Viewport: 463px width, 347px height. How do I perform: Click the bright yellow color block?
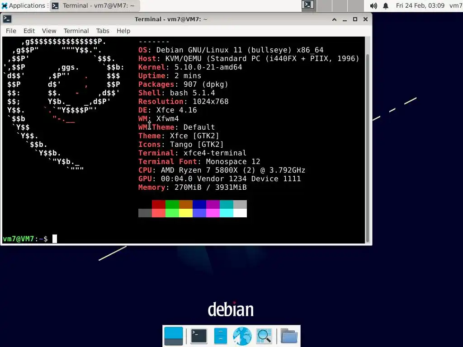click(x=186, y=213)
